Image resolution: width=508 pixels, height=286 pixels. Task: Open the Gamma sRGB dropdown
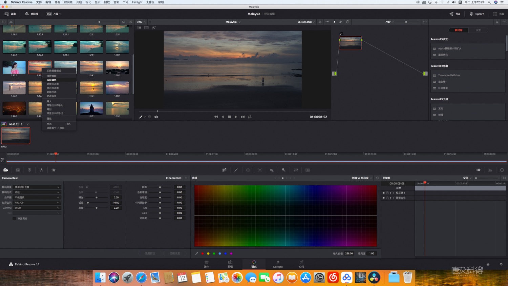37,208
